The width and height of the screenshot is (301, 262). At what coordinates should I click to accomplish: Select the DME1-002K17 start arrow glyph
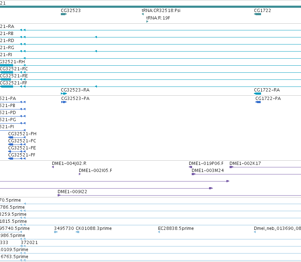[x=231, y=167]
